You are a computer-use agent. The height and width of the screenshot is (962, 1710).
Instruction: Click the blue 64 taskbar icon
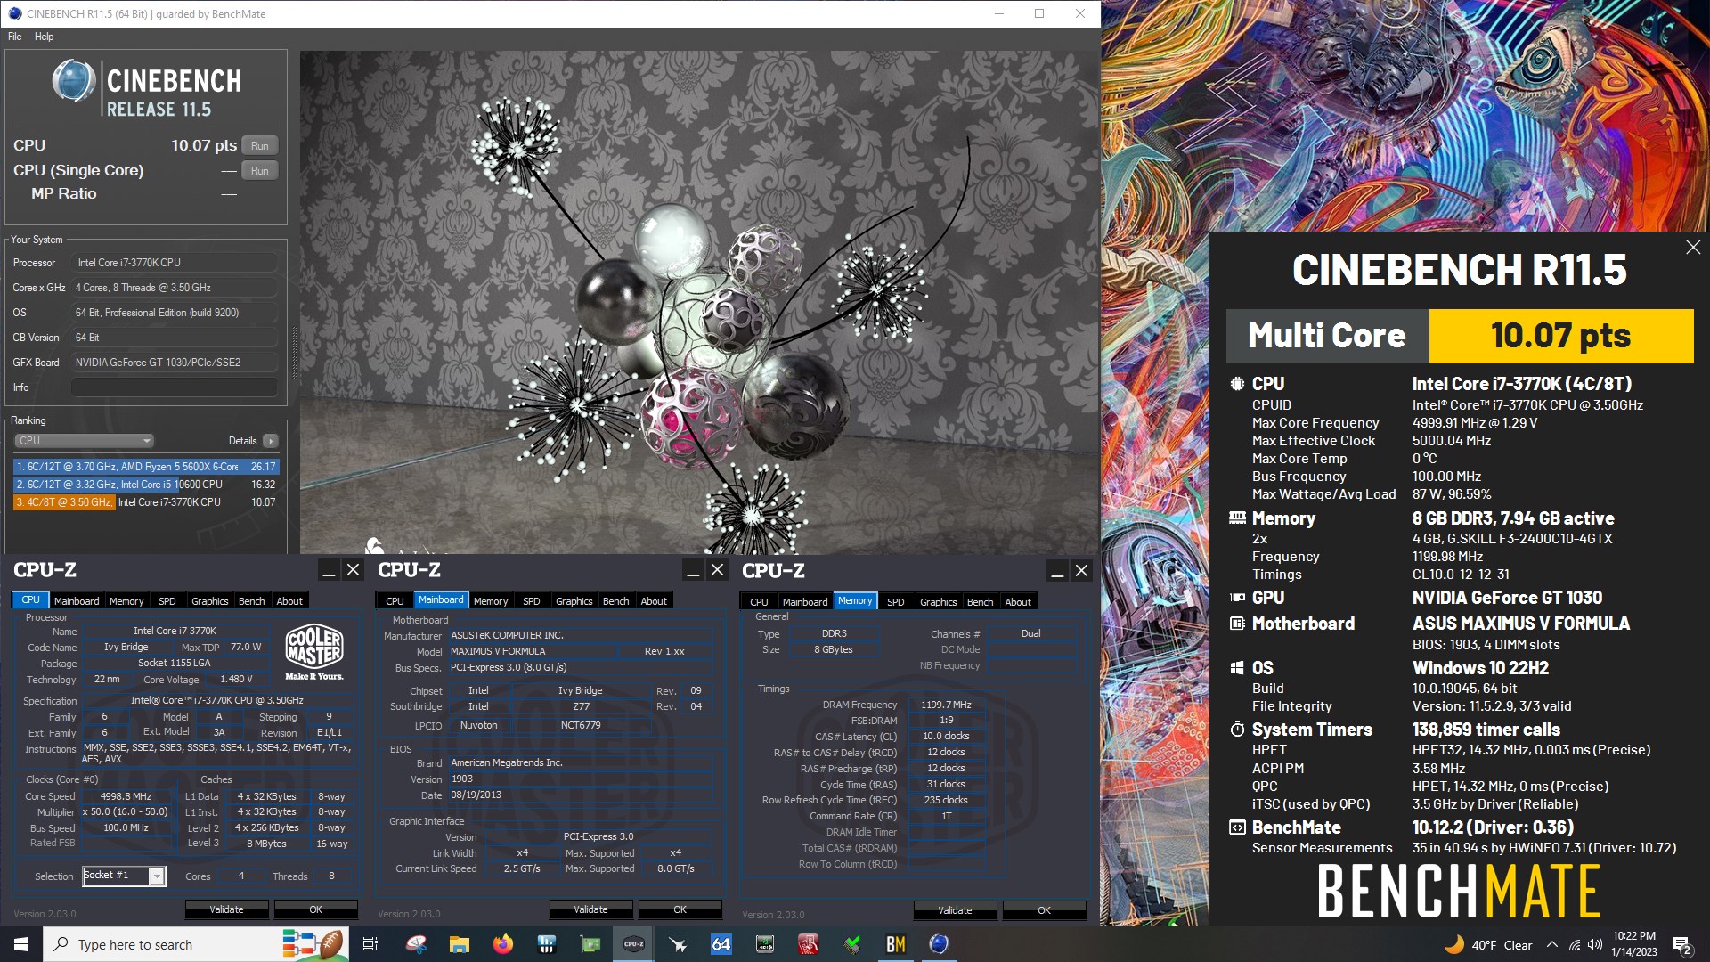click(x=721, y=944)
